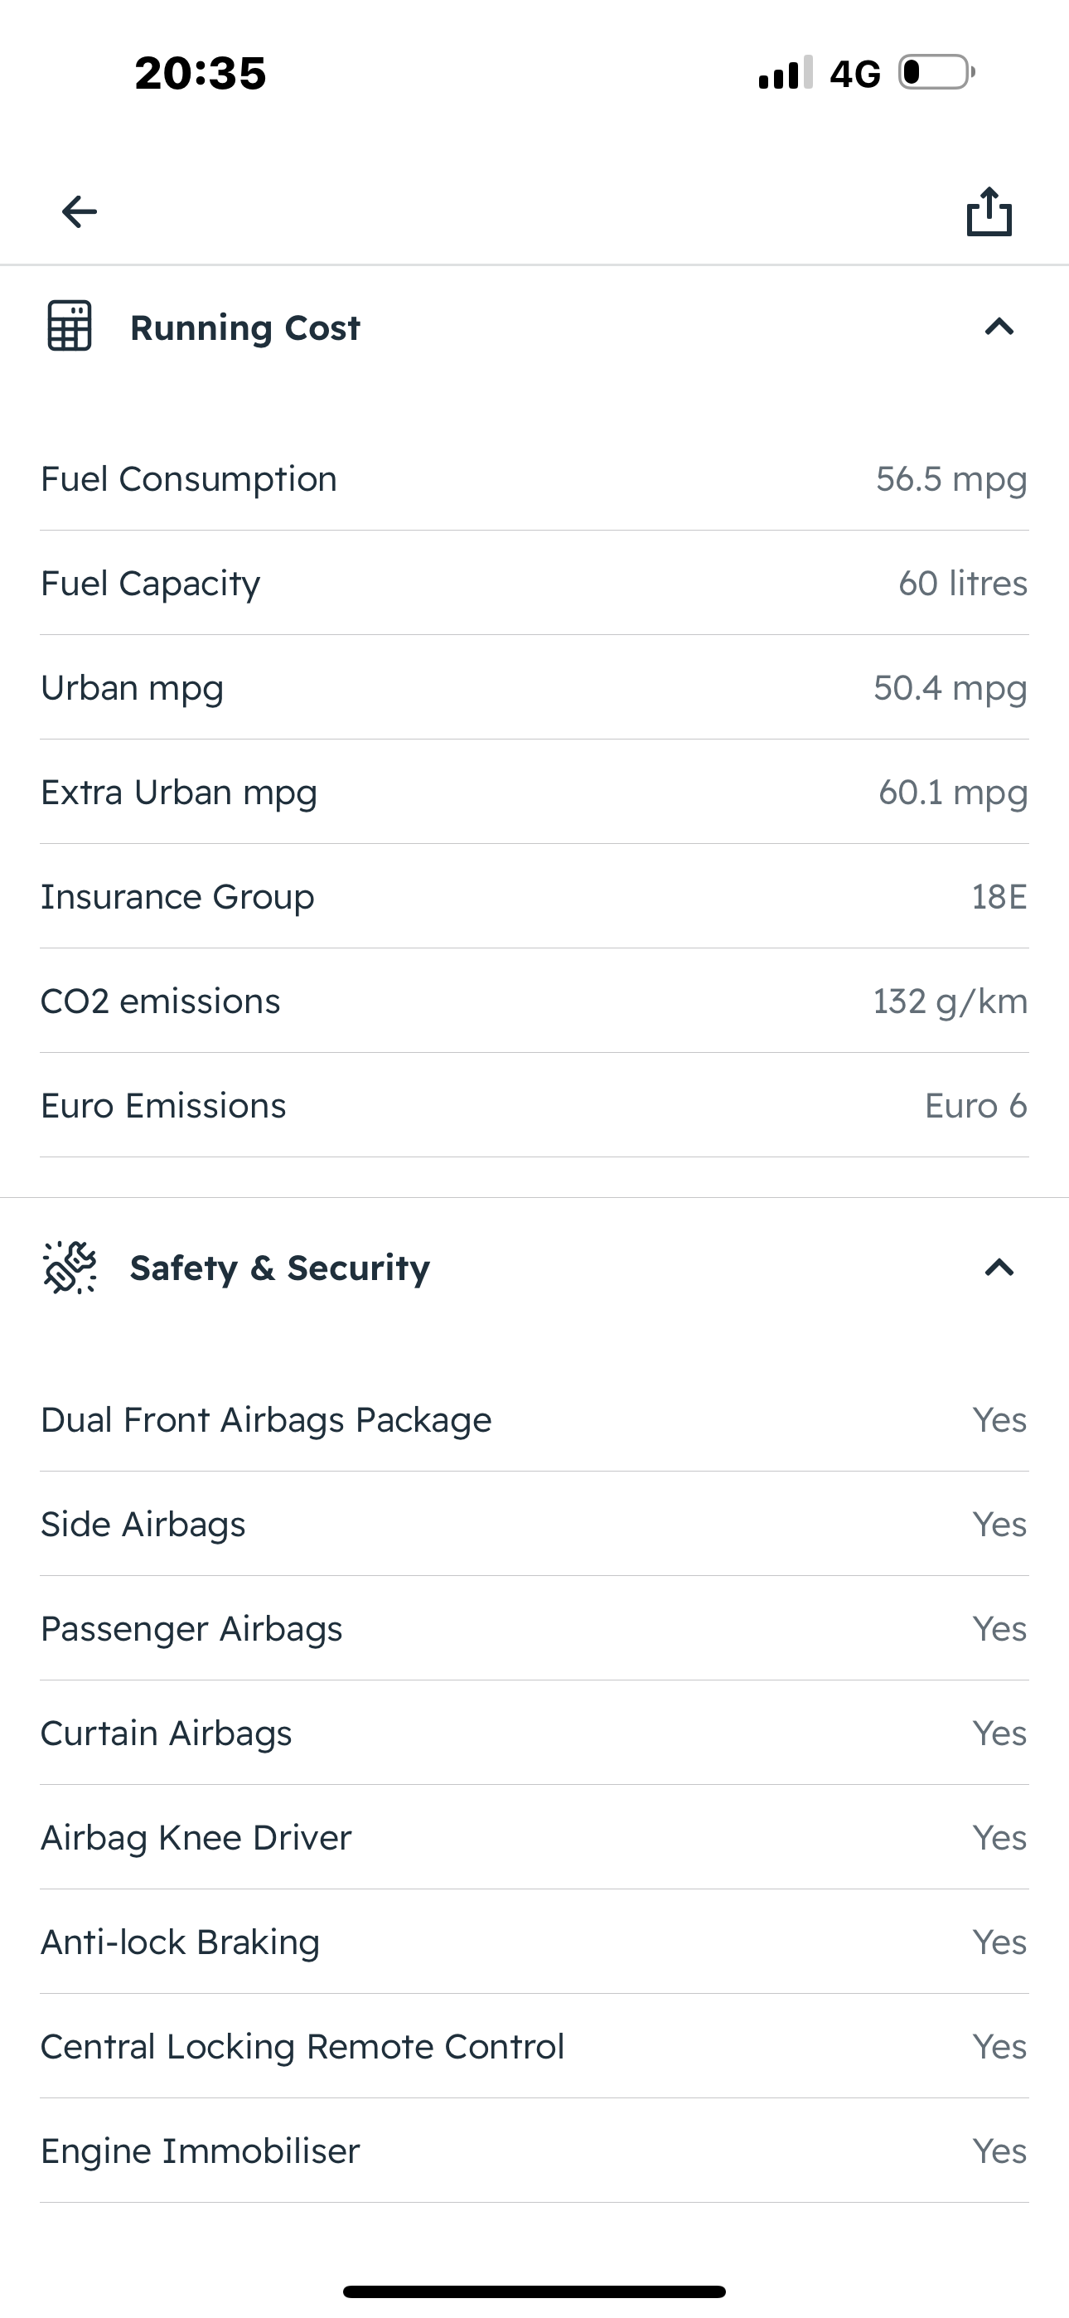This screenshot has height=2318, width=1069.
Task: Tap the Running Cost calculator icon
Action: 70,326
